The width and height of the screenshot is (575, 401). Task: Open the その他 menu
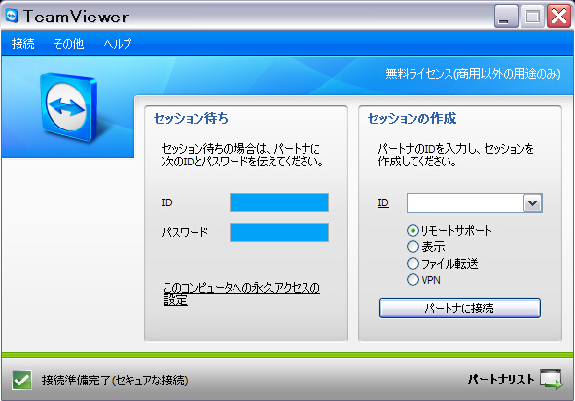coord(68,43)
